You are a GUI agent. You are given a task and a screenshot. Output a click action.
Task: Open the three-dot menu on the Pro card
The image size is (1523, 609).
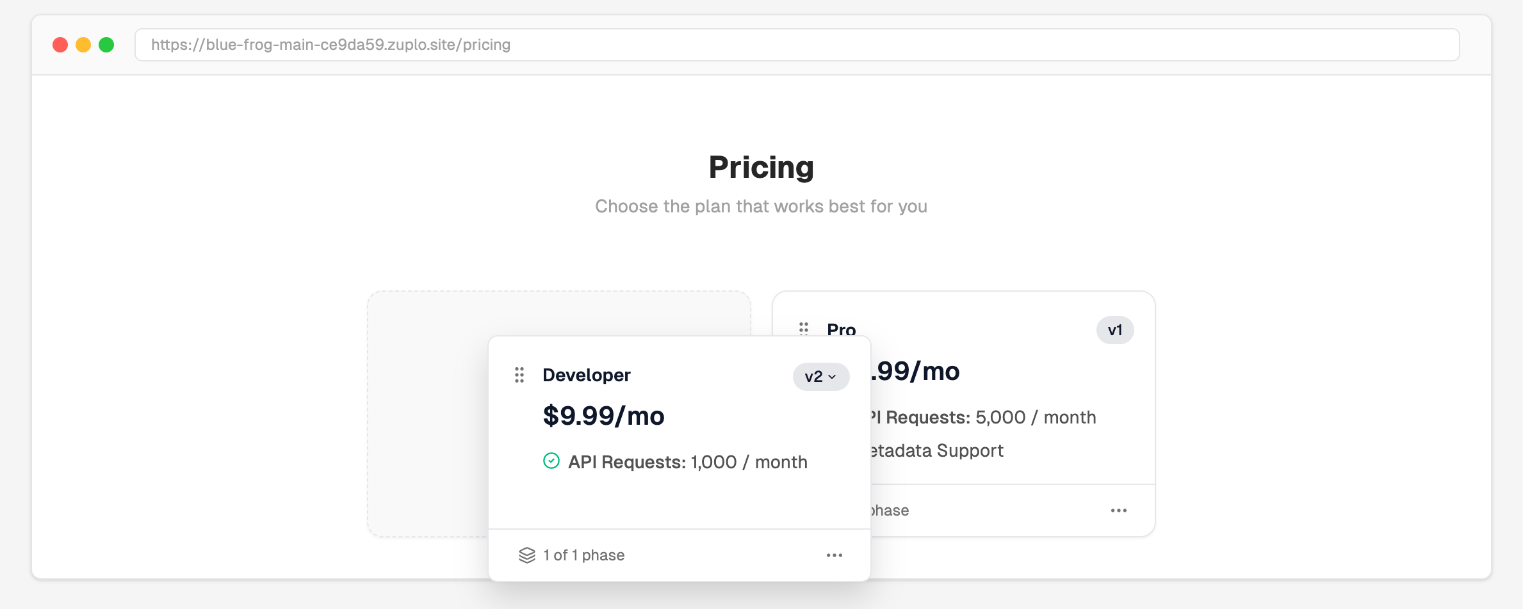1119,510
